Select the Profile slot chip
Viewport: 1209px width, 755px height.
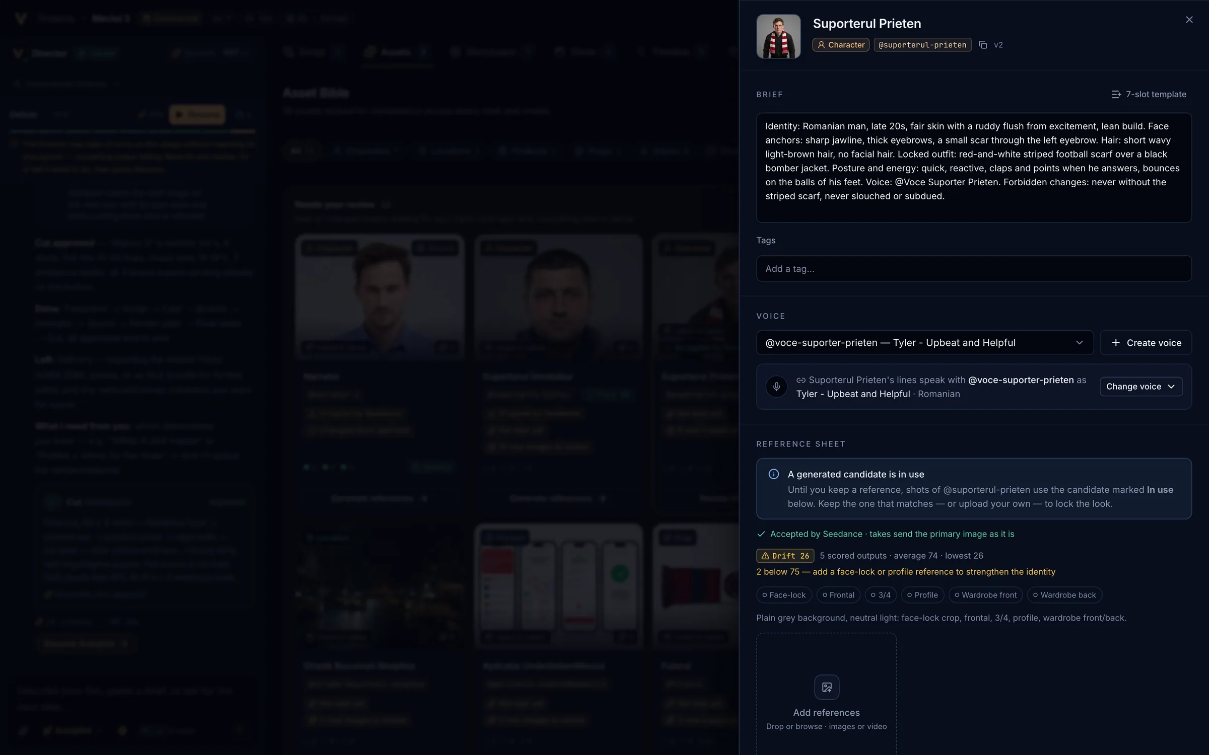922,595
